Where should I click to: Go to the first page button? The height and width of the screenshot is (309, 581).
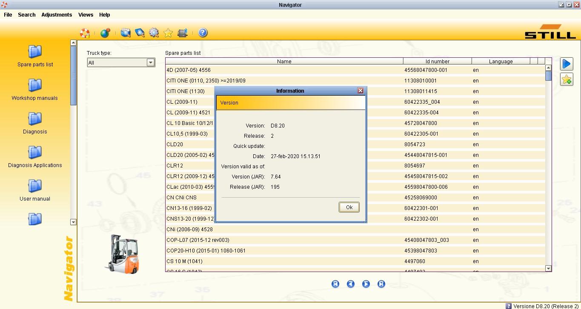(x=335, y=284)
